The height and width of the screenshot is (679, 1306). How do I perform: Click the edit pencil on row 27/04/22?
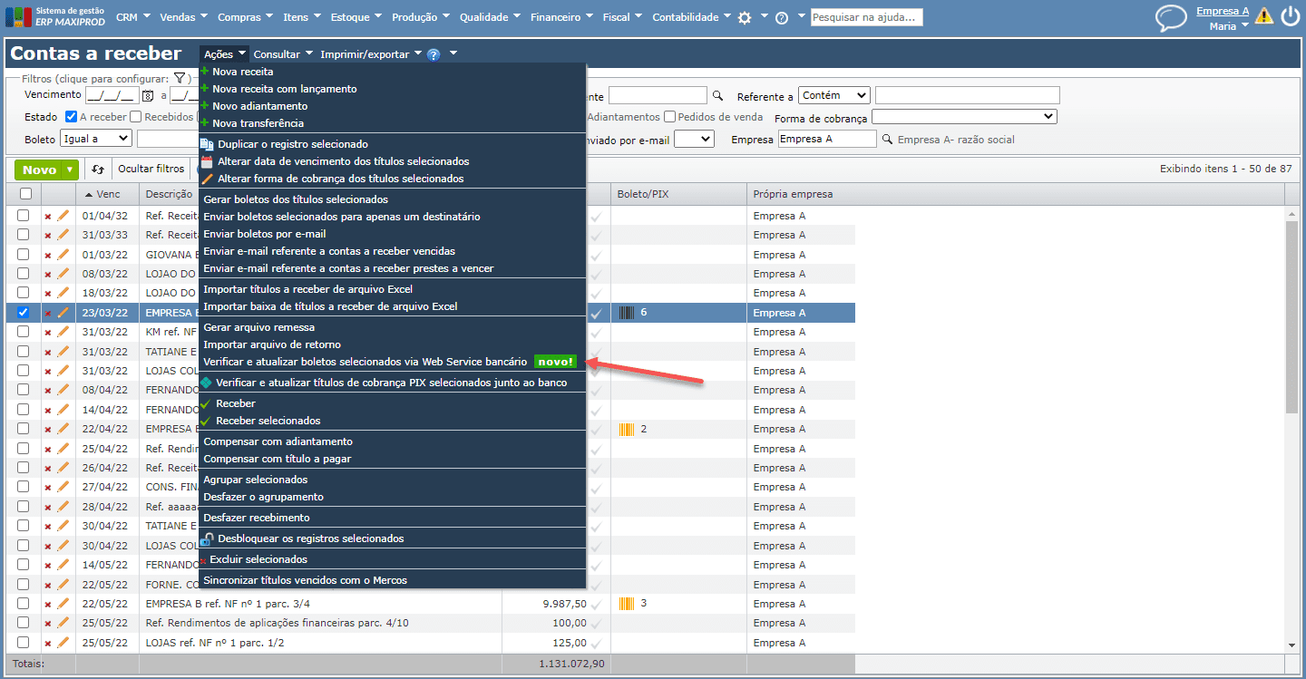point(63,487)
